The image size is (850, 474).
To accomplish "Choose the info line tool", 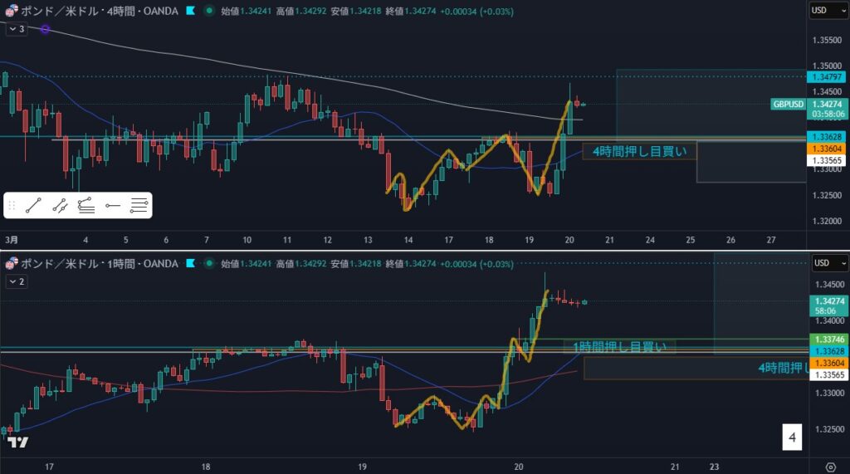I will pos(86,205).
